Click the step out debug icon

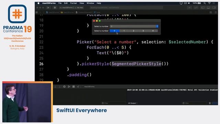[60, 86]
